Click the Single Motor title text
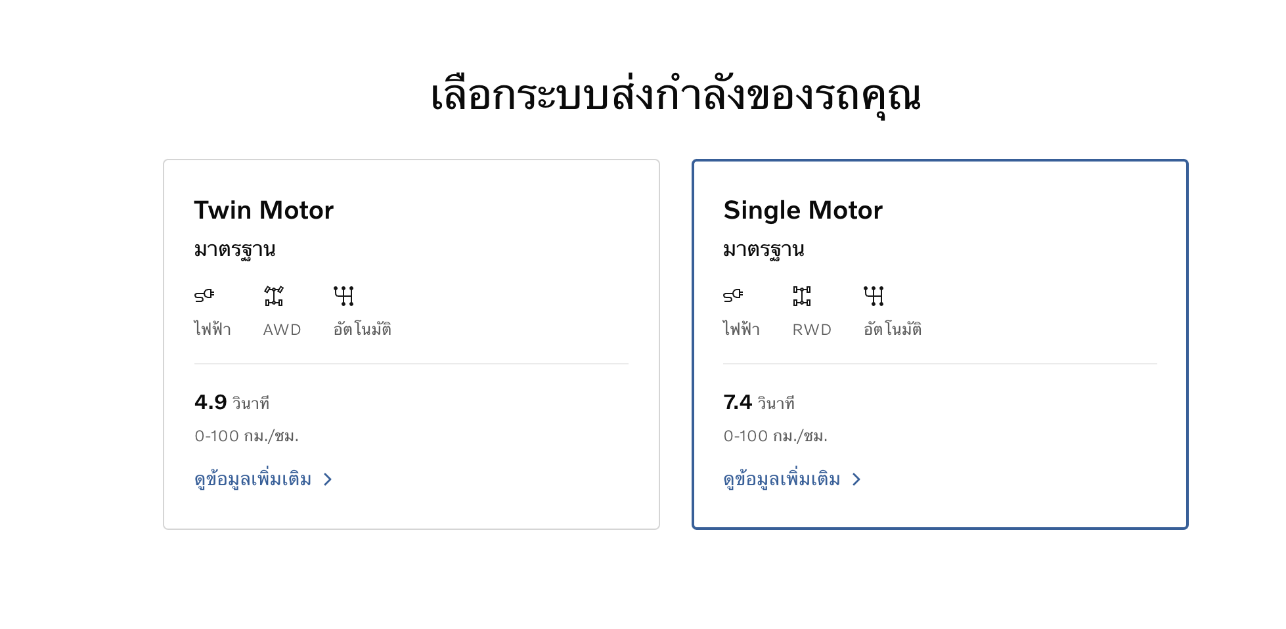This screenshot has width=1286, height=629. click(x=803, y=211)
